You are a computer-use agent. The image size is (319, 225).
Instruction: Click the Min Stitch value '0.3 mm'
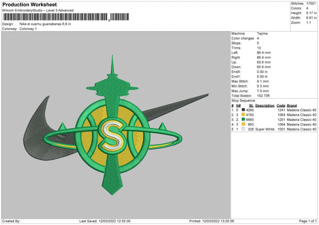tap(263, 86)
